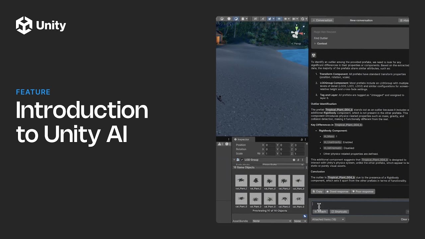Toggle the Inspector lock icon

[302, 139]
